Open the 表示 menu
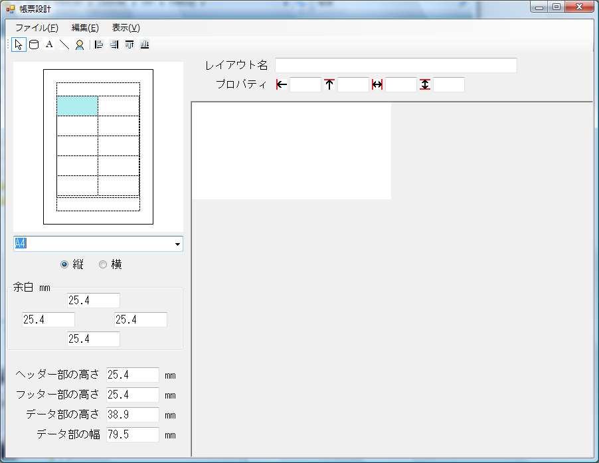 pos(126,28)
